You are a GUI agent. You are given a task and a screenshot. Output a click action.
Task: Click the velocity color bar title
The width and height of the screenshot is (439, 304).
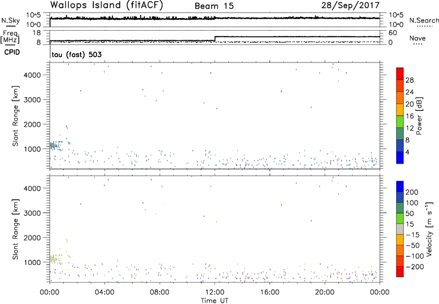click(429, 229)
